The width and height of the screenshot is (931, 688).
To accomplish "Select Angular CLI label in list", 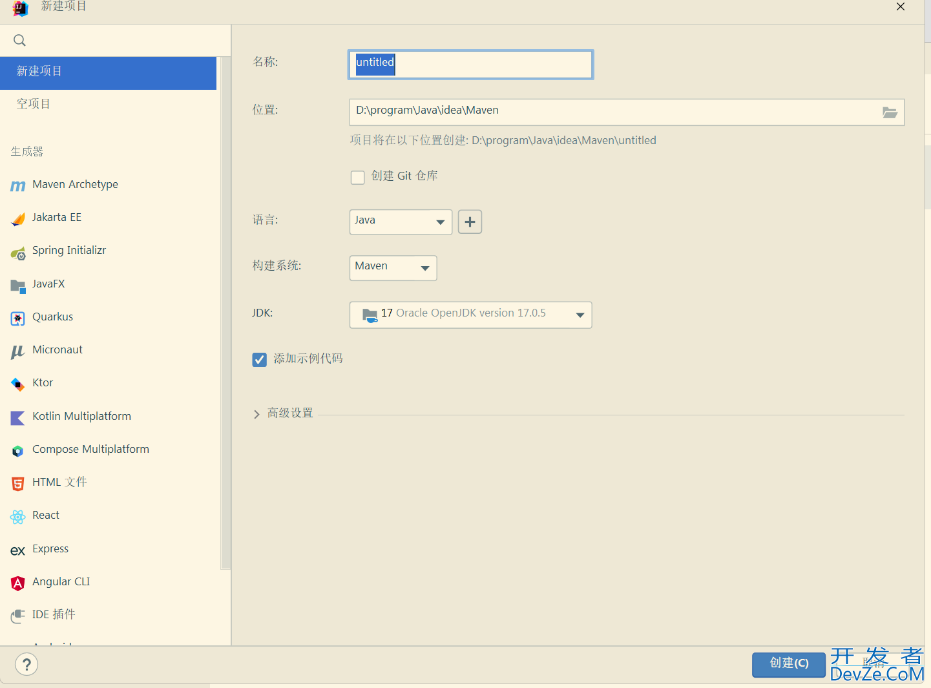I will click(61, 582).
